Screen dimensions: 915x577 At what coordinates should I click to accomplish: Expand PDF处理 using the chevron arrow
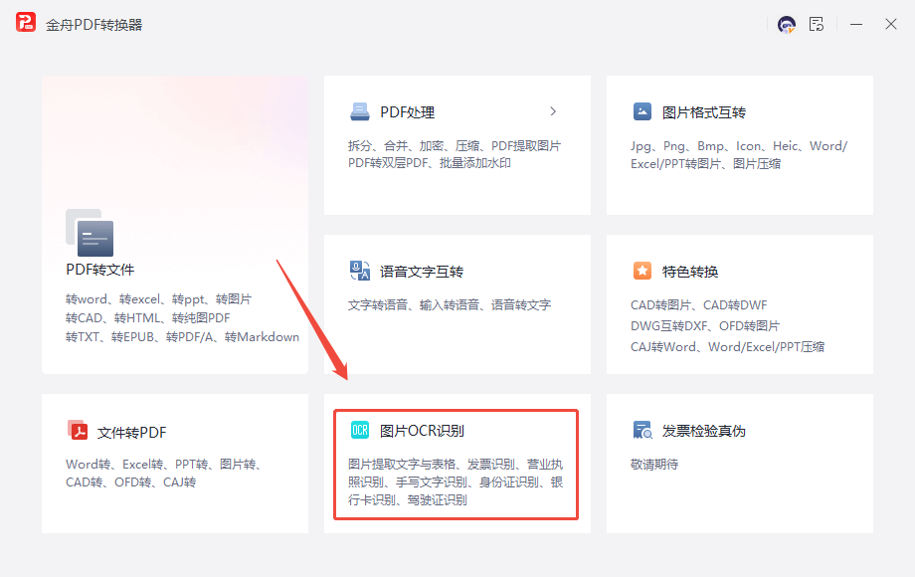point(553,111)
